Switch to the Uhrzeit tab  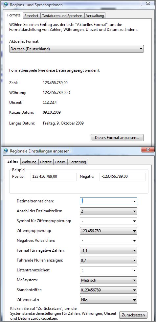point(46,162)
